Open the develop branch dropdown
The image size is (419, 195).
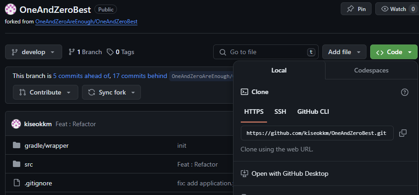point(34,52)
